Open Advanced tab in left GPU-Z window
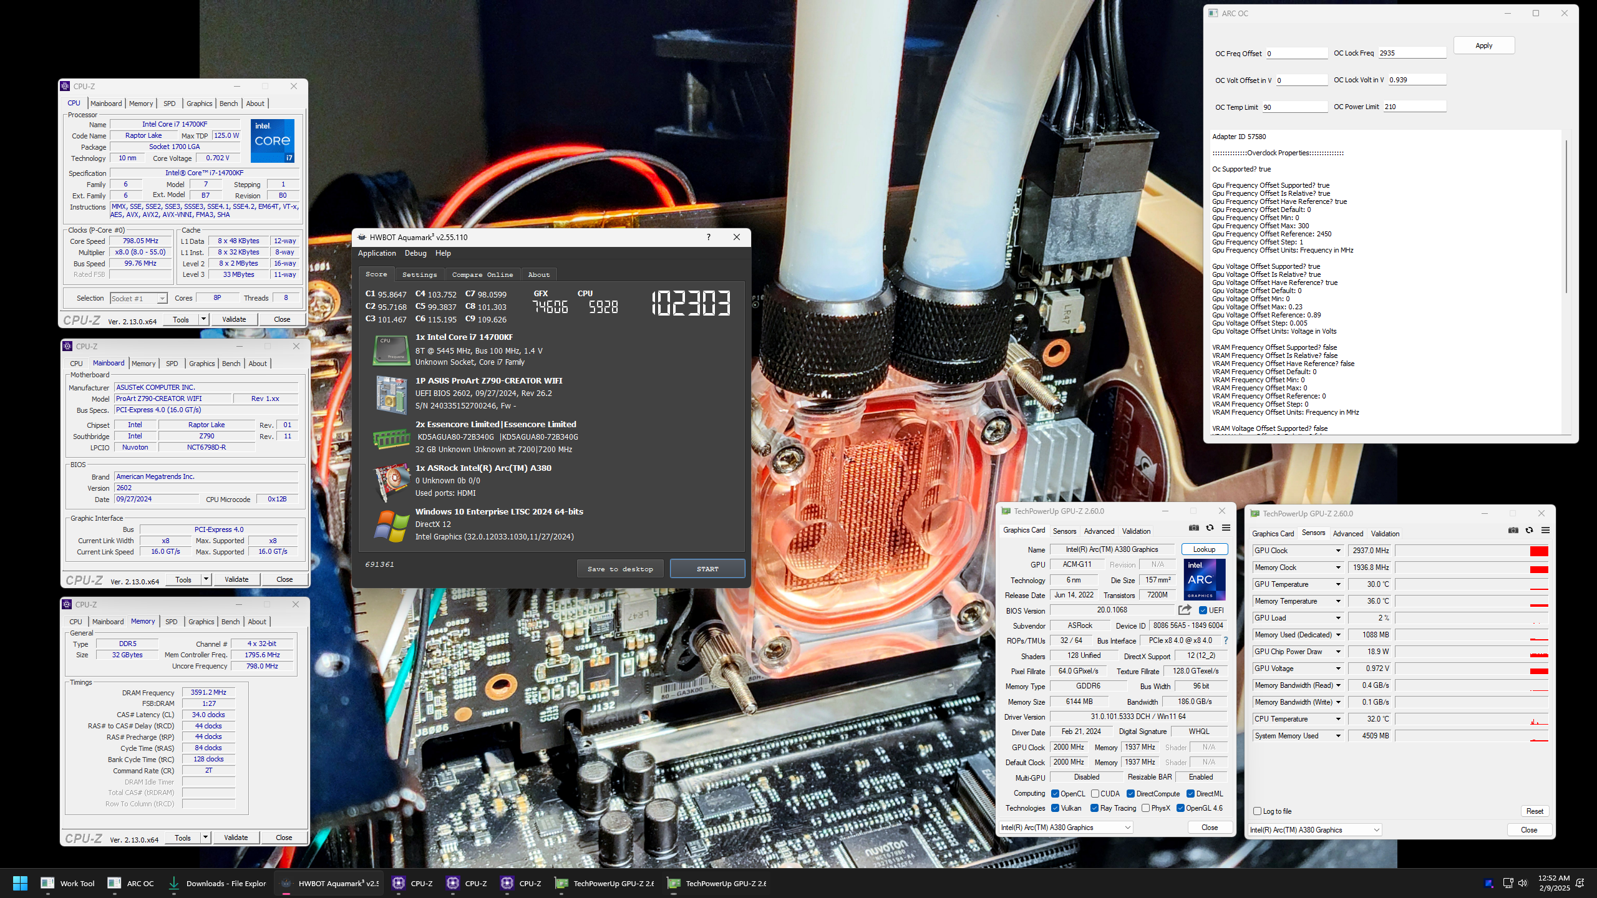This screenshot has height=898, width=1597. point(1099,531)
